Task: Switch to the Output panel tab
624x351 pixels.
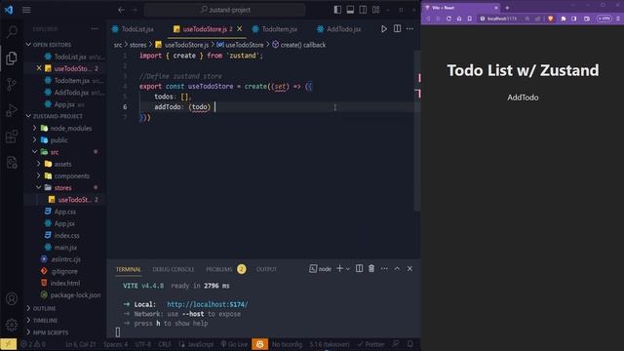Action: click(x=266, y=269)
